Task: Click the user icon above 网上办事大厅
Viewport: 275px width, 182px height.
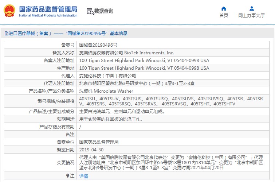Action: [251, 8]
